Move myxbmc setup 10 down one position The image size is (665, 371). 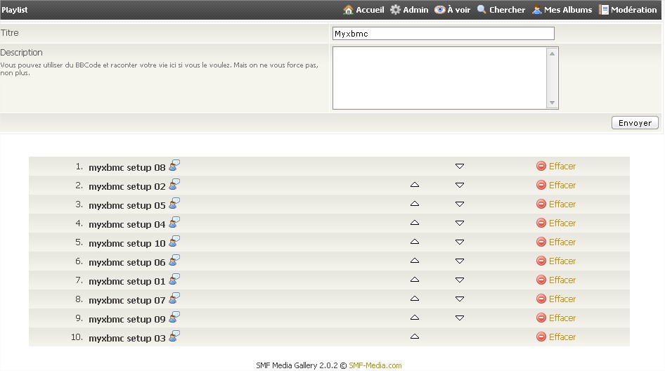[x=459, y=242]
